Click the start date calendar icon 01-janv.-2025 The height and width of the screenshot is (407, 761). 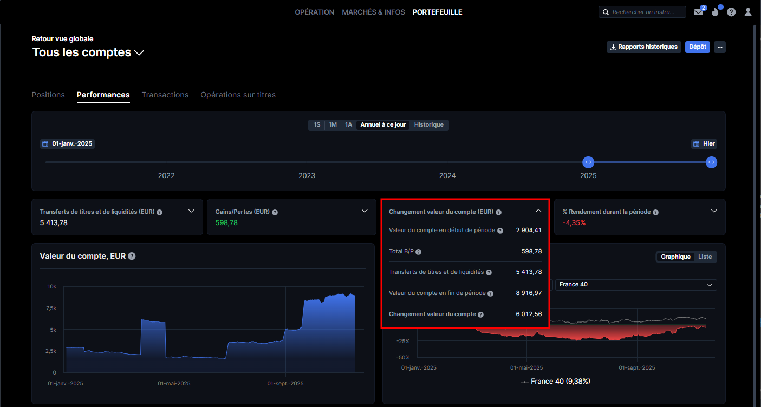pos(45,144)
